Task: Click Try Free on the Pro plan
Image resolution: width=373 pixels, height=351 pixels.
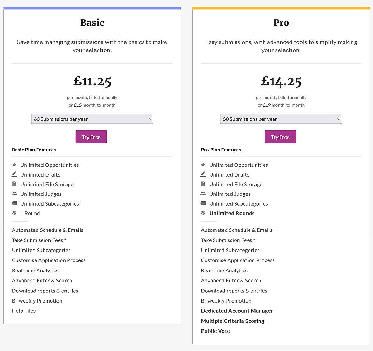Action: click(x=280, y=137)
